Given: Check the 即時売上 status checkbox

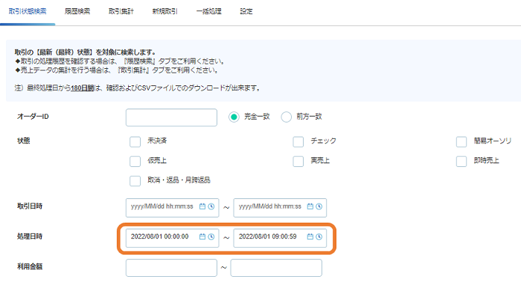Looking at the screenshot, I should [461, 161].
